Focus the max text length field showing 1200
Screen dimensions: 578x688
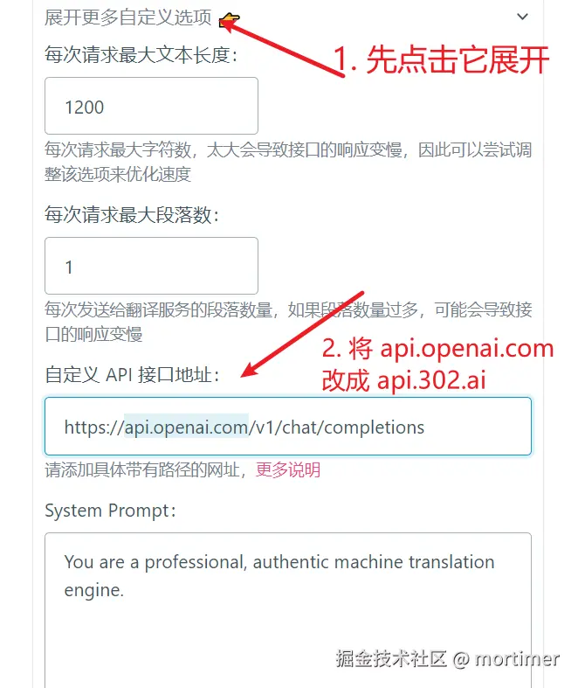click(x=151, y=106)
